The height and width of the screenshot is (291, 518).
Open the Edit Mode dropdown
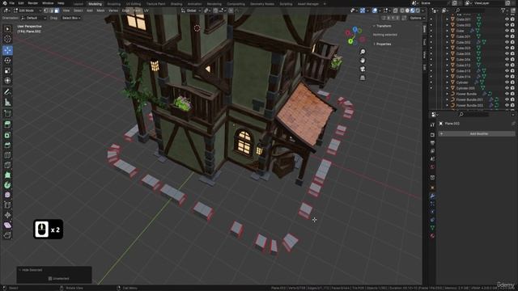click(x=28, y=11)
